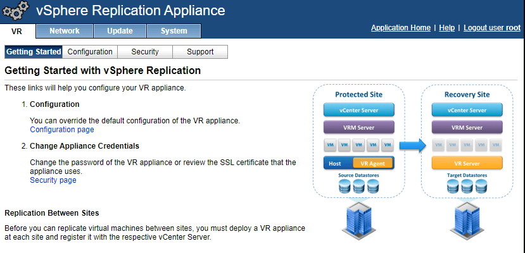Switch to the Update tab
525x253 pixels.
coord(120,31)
